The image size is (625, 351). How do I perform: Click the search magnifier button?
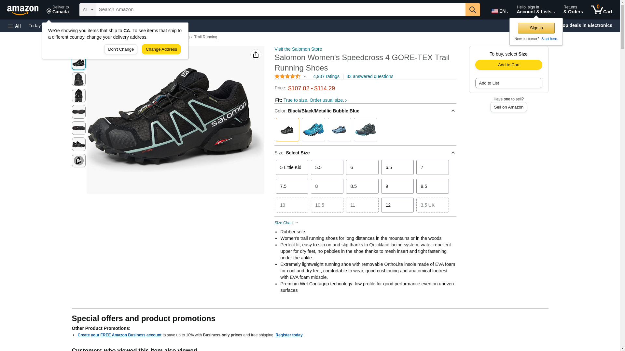coord(473,10)
